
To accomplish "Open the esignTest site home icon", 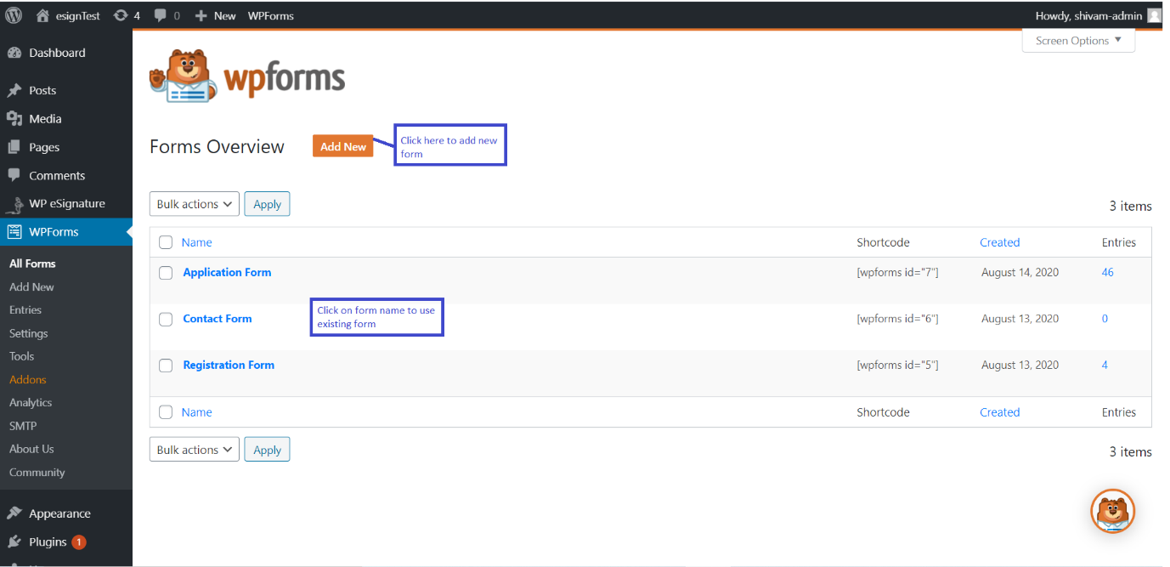I will 42,15.
